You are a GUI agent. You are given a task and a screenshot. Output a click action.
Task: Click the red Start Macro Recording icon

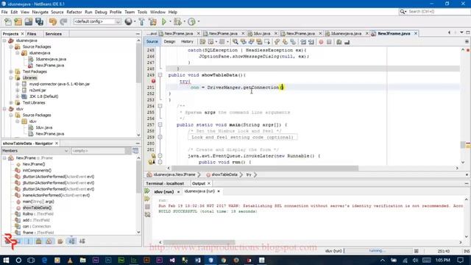tap(321, 42)
